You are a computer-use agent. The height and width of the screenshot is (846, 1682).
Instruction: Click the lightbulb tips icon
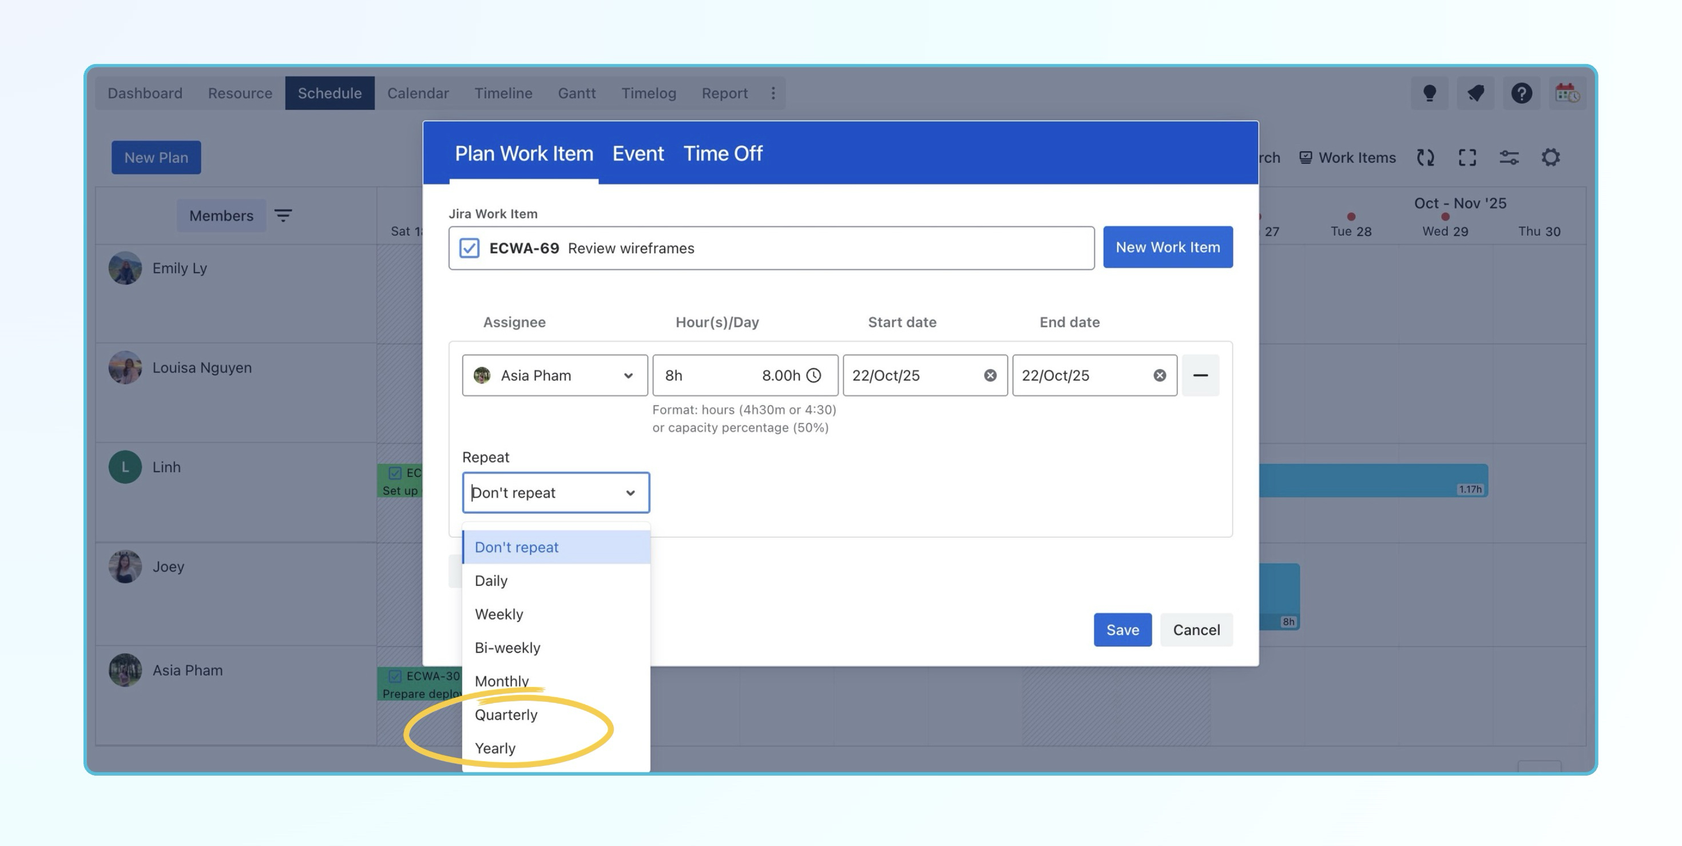[1429, 93]
